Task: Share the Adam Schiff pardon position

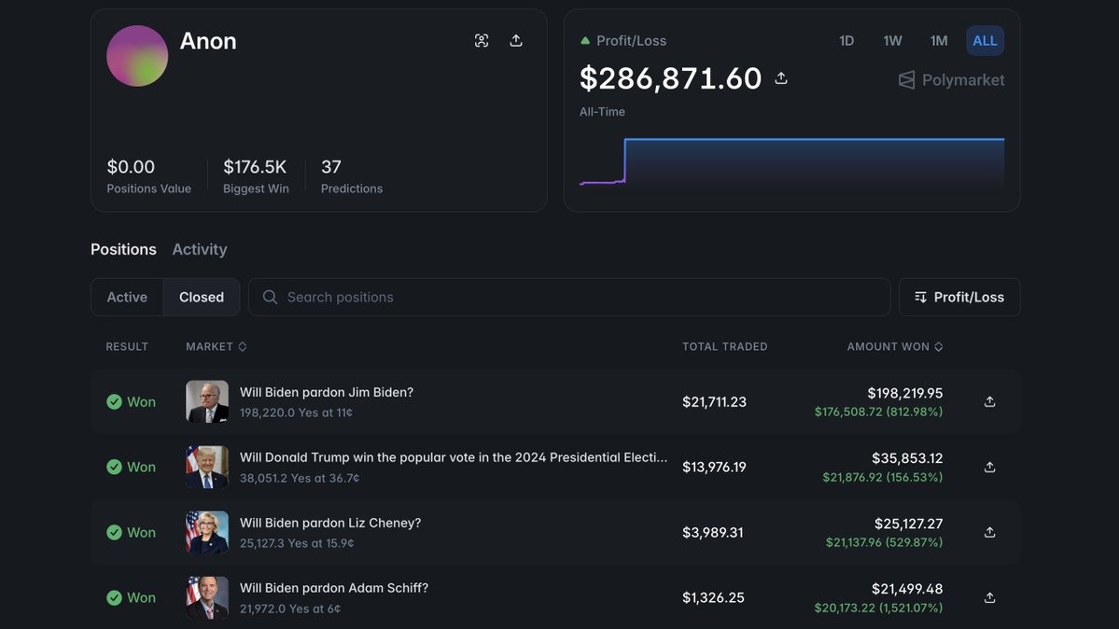Action: point(989,597)
